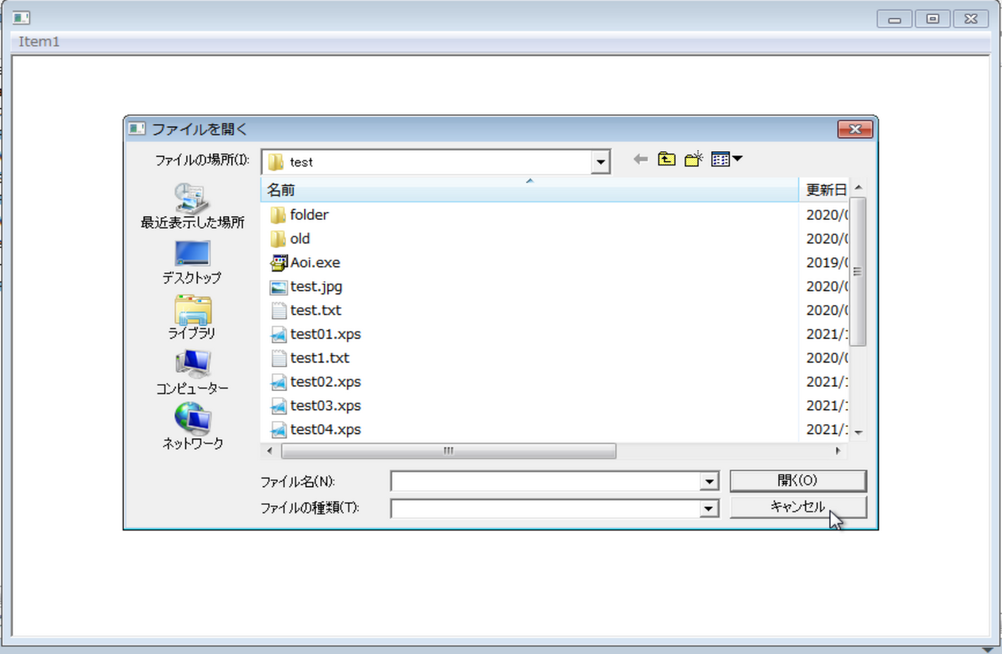Select test.txt file
The image size is (1002, 654).
coord(306,310)
